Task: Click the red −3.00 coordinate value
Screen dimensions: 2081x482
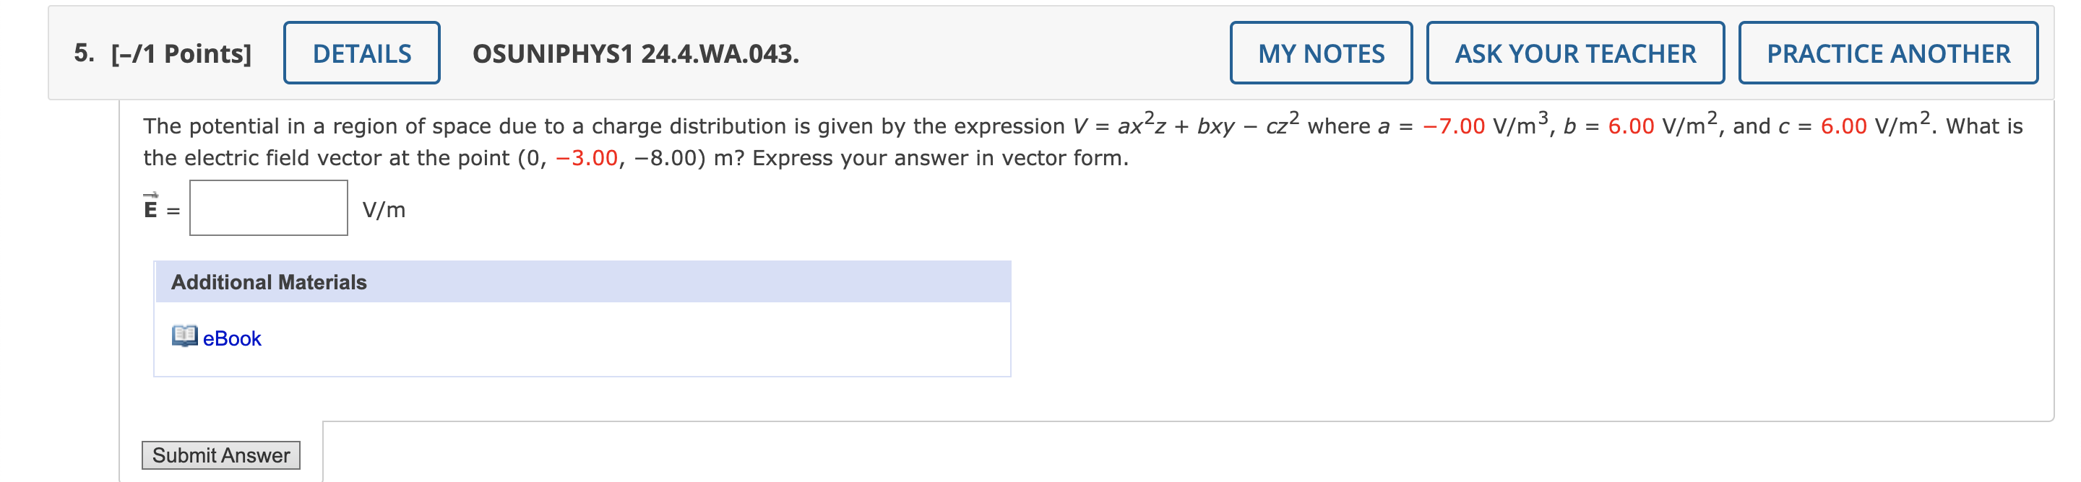Action: pyautogui.click(x=587, y=158)
